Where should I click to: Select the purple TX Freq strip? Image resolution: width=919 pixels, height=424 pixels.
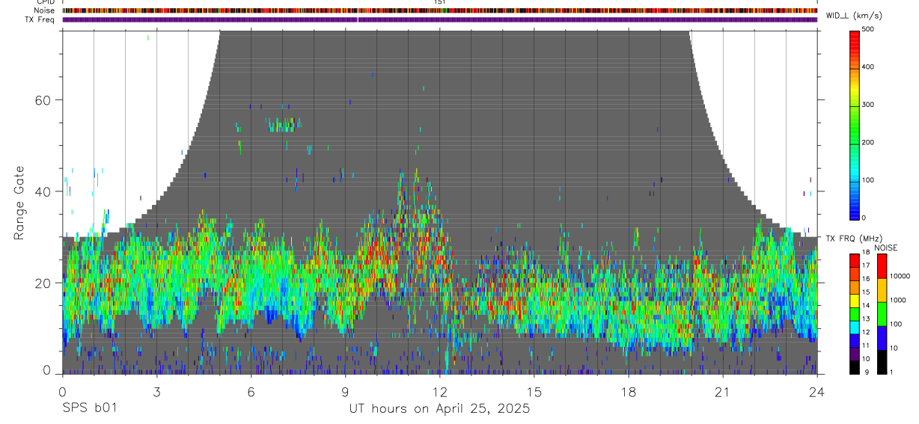[x=439, y=19]
